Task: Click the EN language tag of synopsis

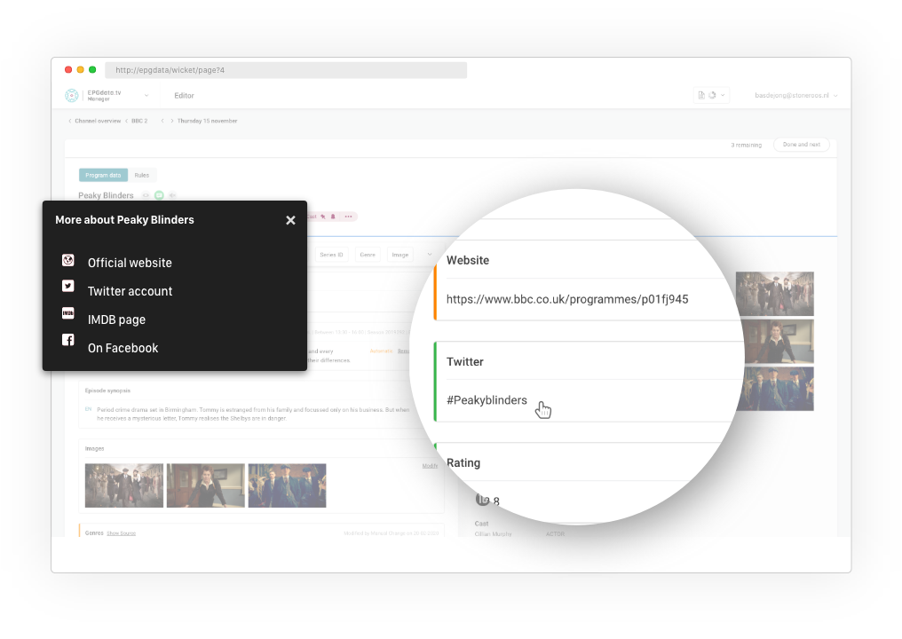Action: point(88,409)
